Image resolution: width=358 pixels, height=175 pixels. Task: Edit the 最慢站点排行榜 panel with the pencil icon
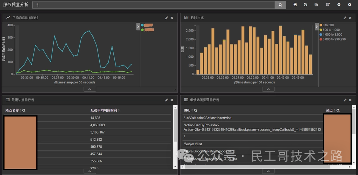pyautogui.click(x=167, y=100)
